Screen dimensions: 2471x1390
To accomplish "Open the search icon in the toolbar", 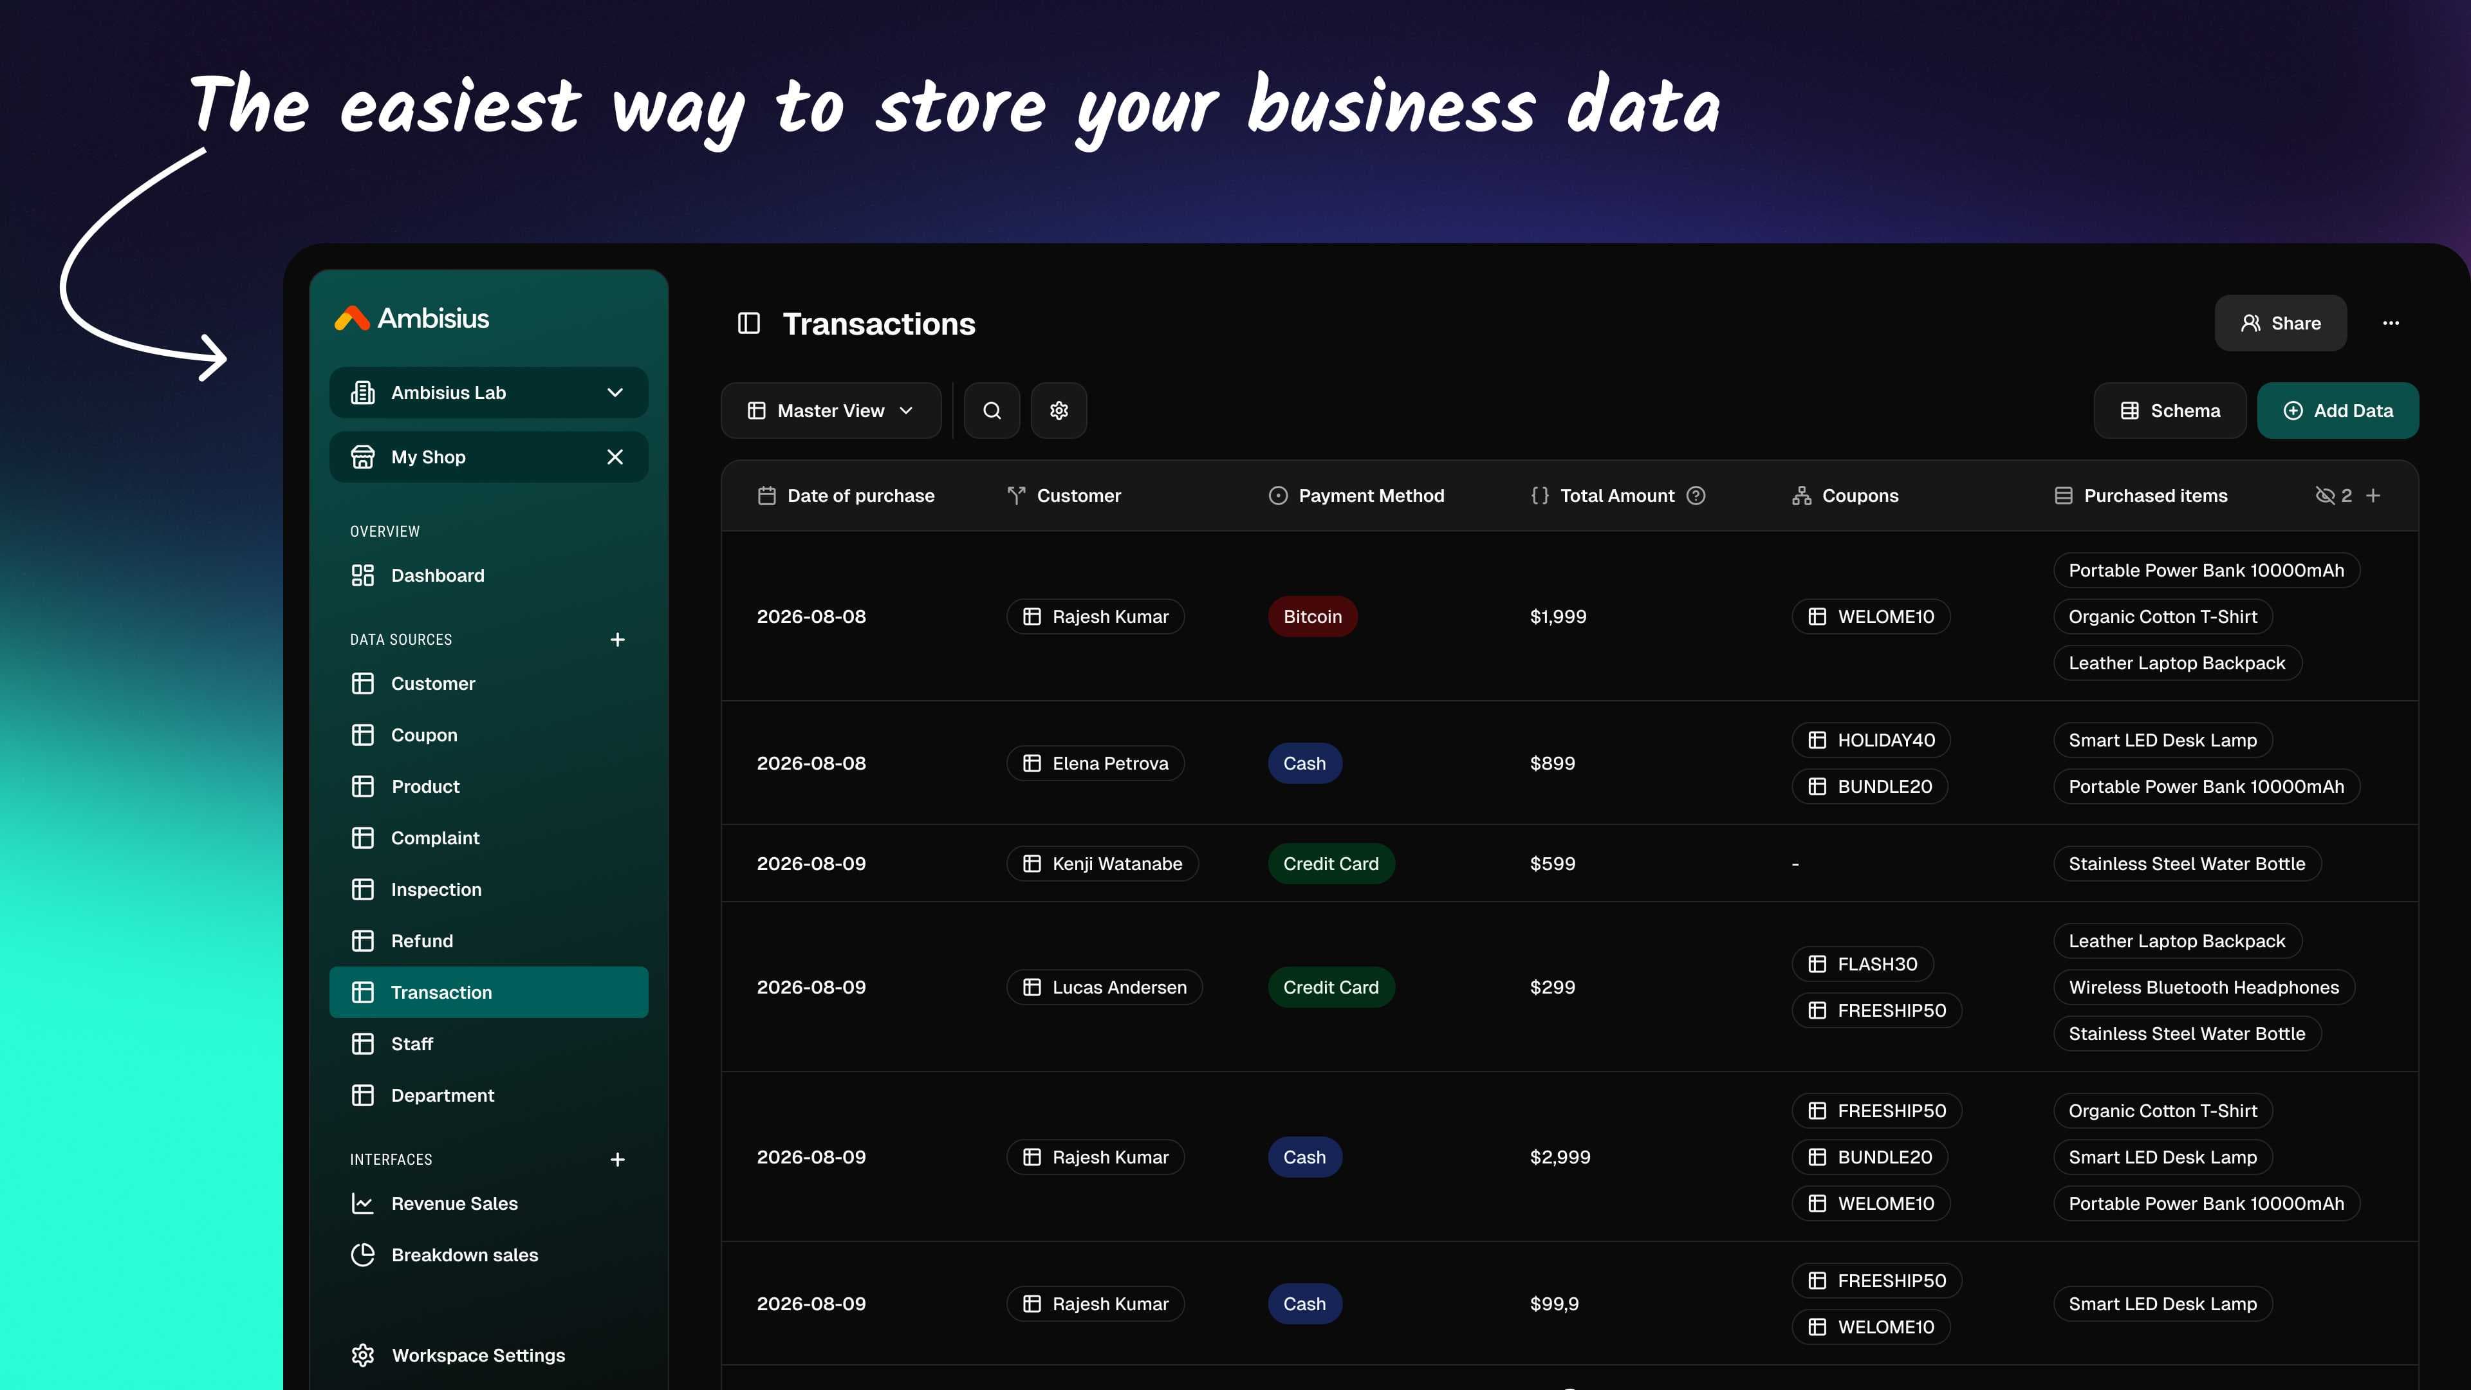I will tap(992, 411).
